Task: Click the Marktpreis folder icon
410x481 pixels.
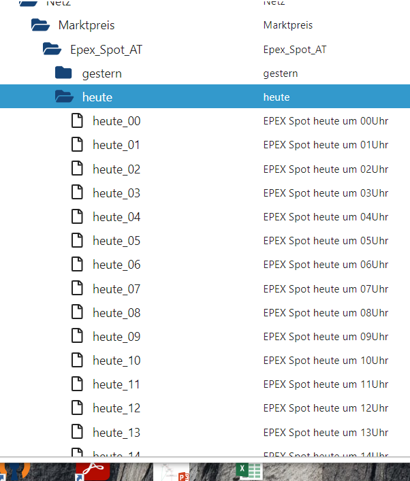Action: (x=40, y=25)
